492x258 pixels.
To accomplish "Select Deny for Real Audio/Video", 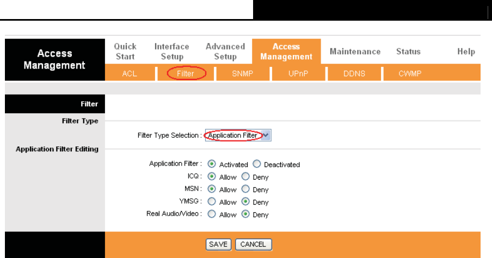I will (x=245, y=214).
